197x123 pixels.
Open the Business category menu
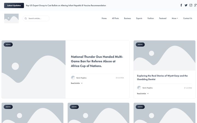click(128, 18)
